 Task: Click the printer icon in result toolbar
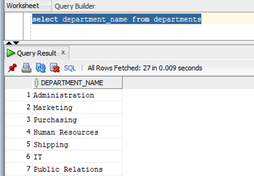point(26,68)
